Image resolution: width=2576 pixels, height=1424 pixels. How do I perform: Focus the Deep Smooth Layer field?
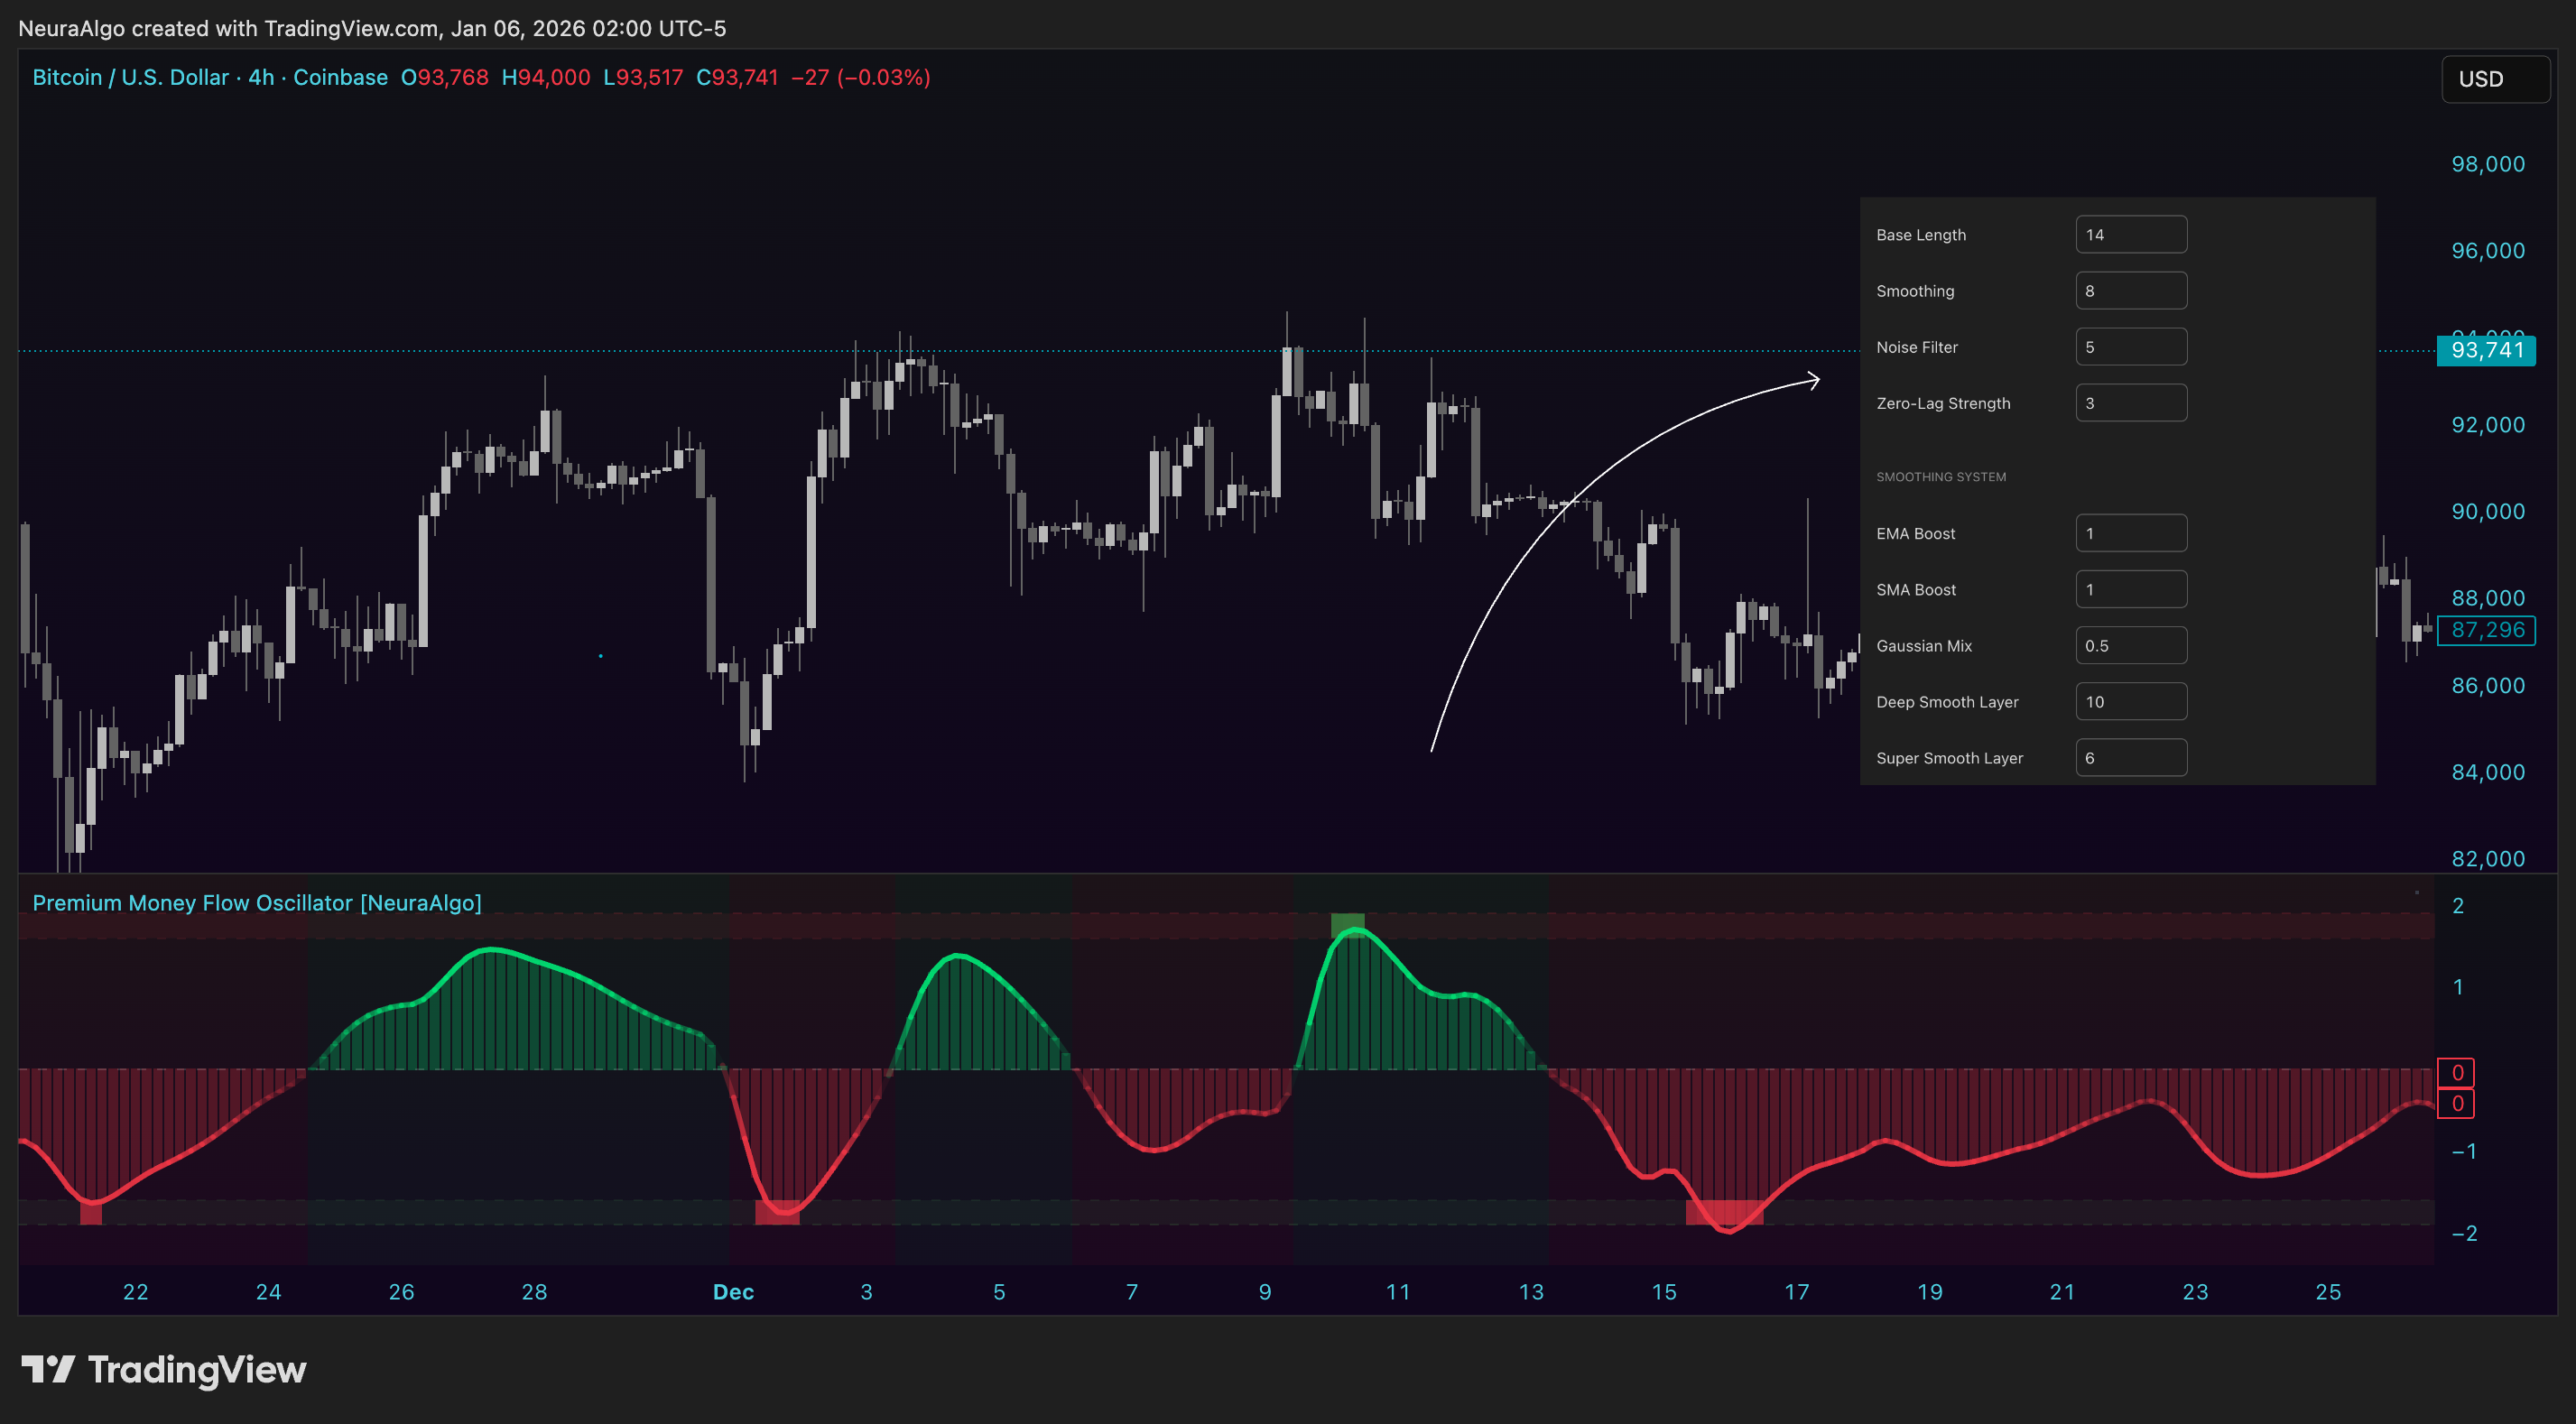(x=2131, y=701)
